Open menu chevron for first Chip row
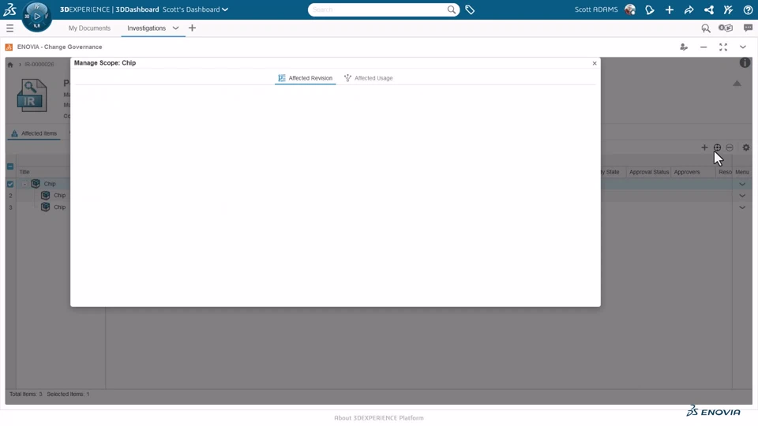This screenshot has width=758, height=426. point(742,184)
